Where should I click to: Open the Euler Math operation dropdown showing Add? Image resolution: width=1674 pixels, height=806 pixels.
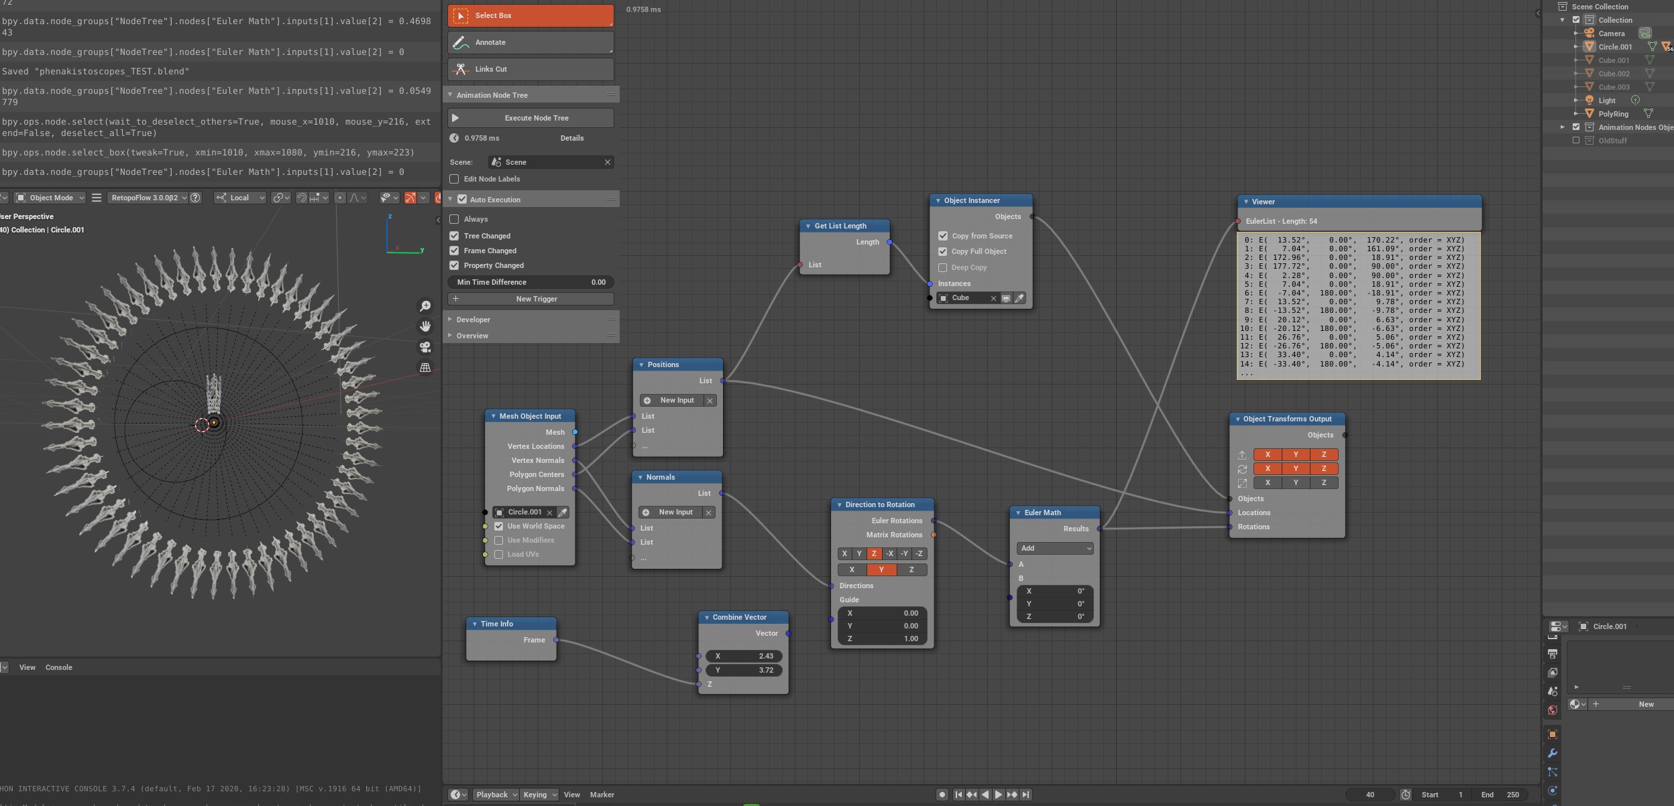click(x=1054, y=548)
